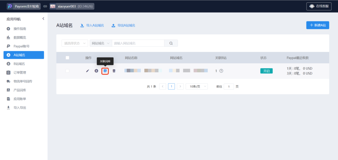This screenshot has height=160, width=338.
Task: Click the 导入A站域名 link
Action: [x=92, y=25]
